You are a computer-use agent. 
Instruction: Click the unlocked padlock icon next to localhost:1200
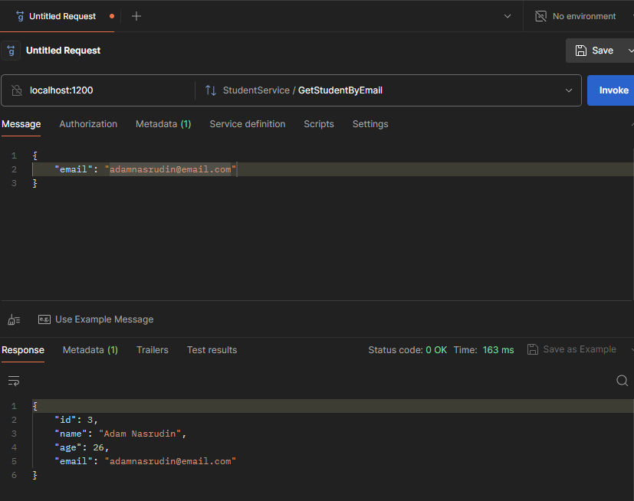[x=17, y=90]
